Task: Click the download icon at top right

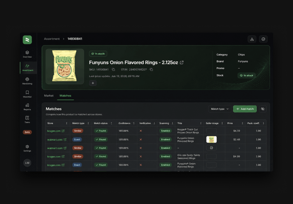Action: pyautogui.click(x=252, y=39)
